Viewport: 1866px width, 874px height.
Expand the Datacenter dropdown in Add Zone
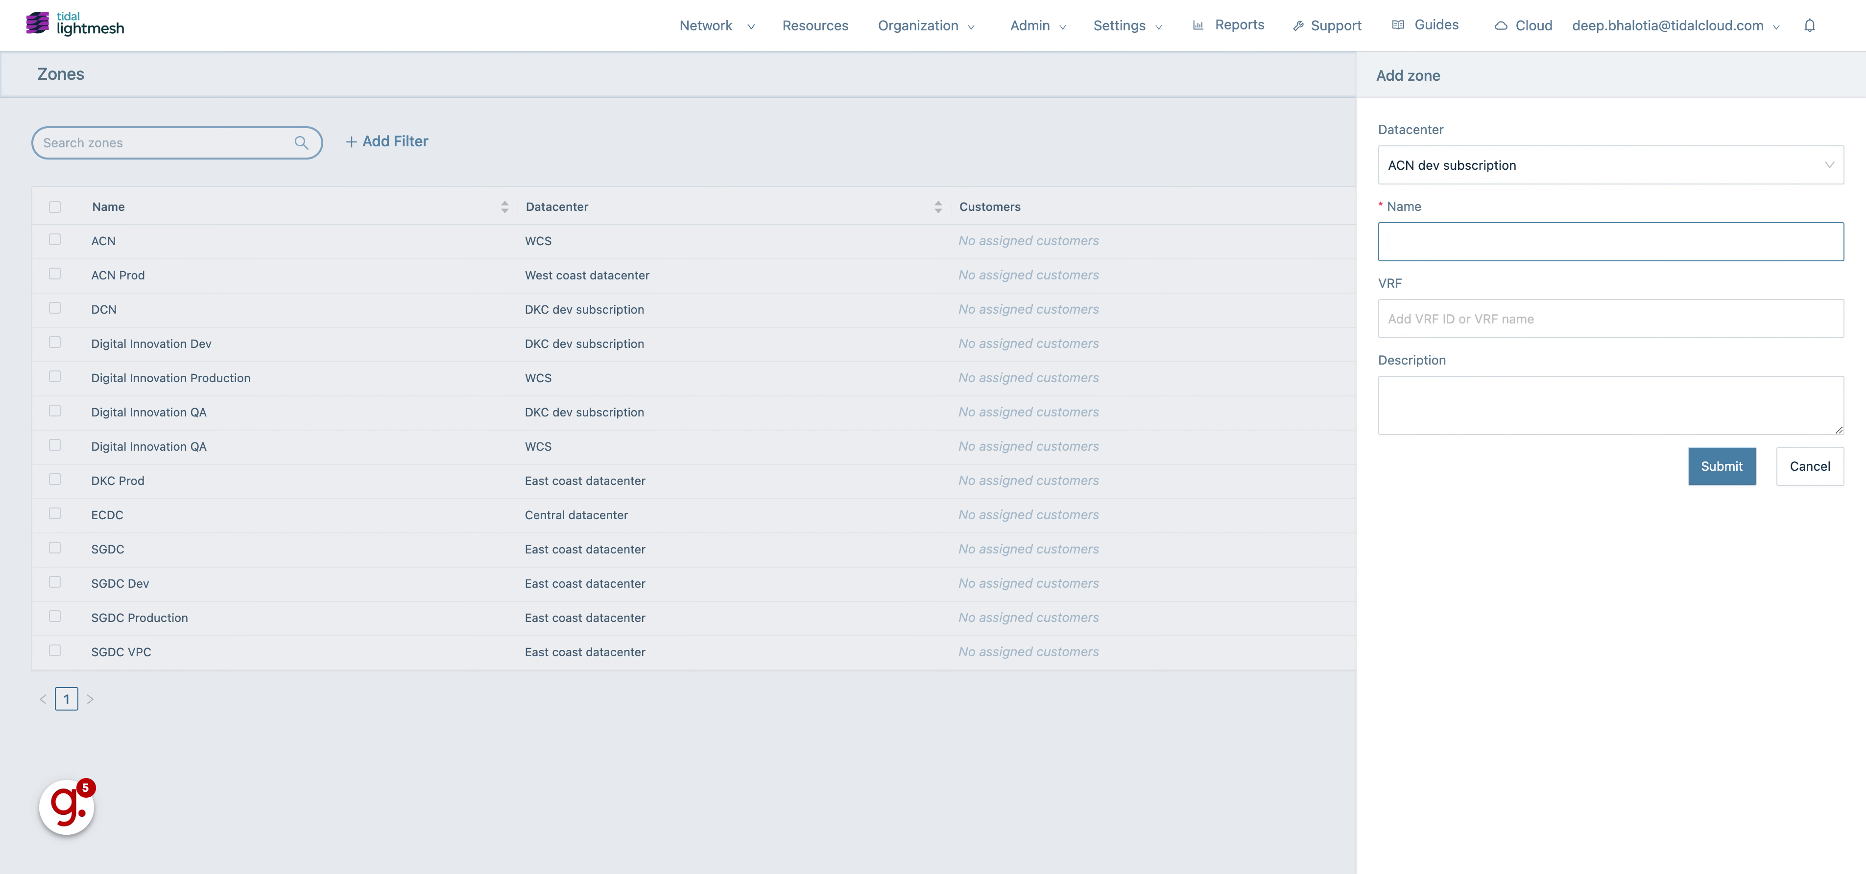click(x=1609, y=164)
